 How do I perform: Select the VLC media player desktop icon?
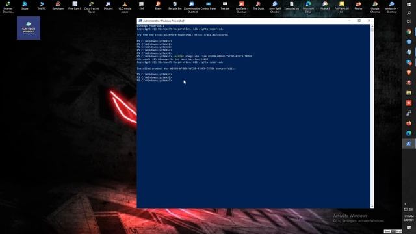(x=125, y=7)
